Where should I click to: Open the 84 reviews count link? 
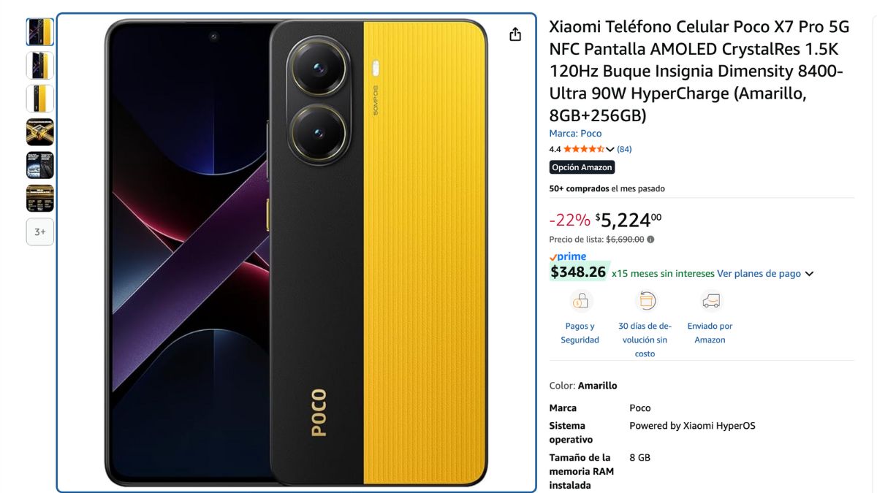point(624,149)
